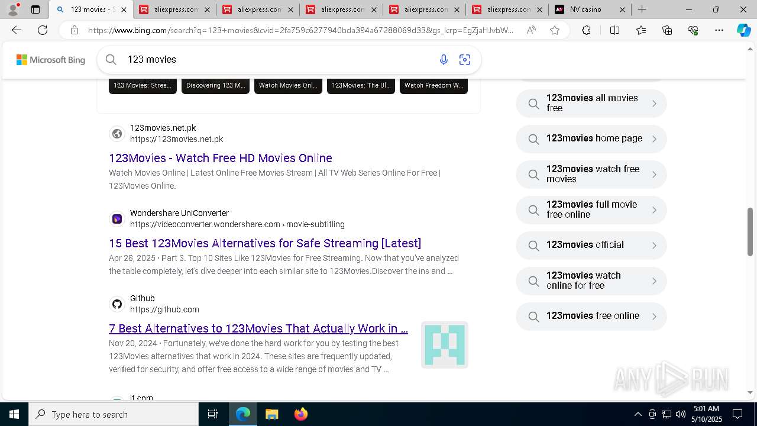Screen dimensions: 757x426
Task: Expand '123movies watch free movies' chevron
Action: (x=654, y=175)
